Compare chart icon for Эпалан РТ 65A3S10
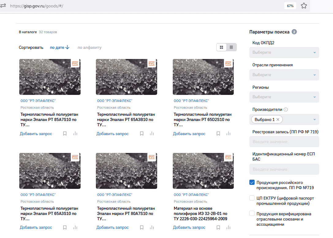The height and width of the screenshot is (238, 333). (x=75, y=228)
